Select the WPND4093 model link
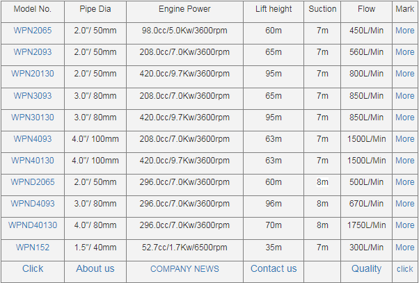The width and height of the screenshot is (419, 283). 33,204
